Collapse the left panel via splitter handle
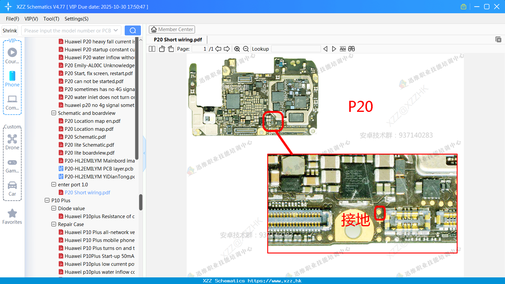The image size is (505, 284). pyautogui.click(x=144, y=153)
